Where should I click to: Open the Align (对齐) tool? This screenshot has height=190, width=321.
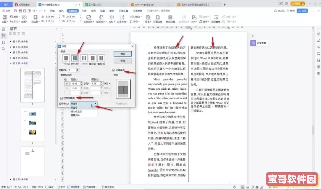(x=194, y=19)
